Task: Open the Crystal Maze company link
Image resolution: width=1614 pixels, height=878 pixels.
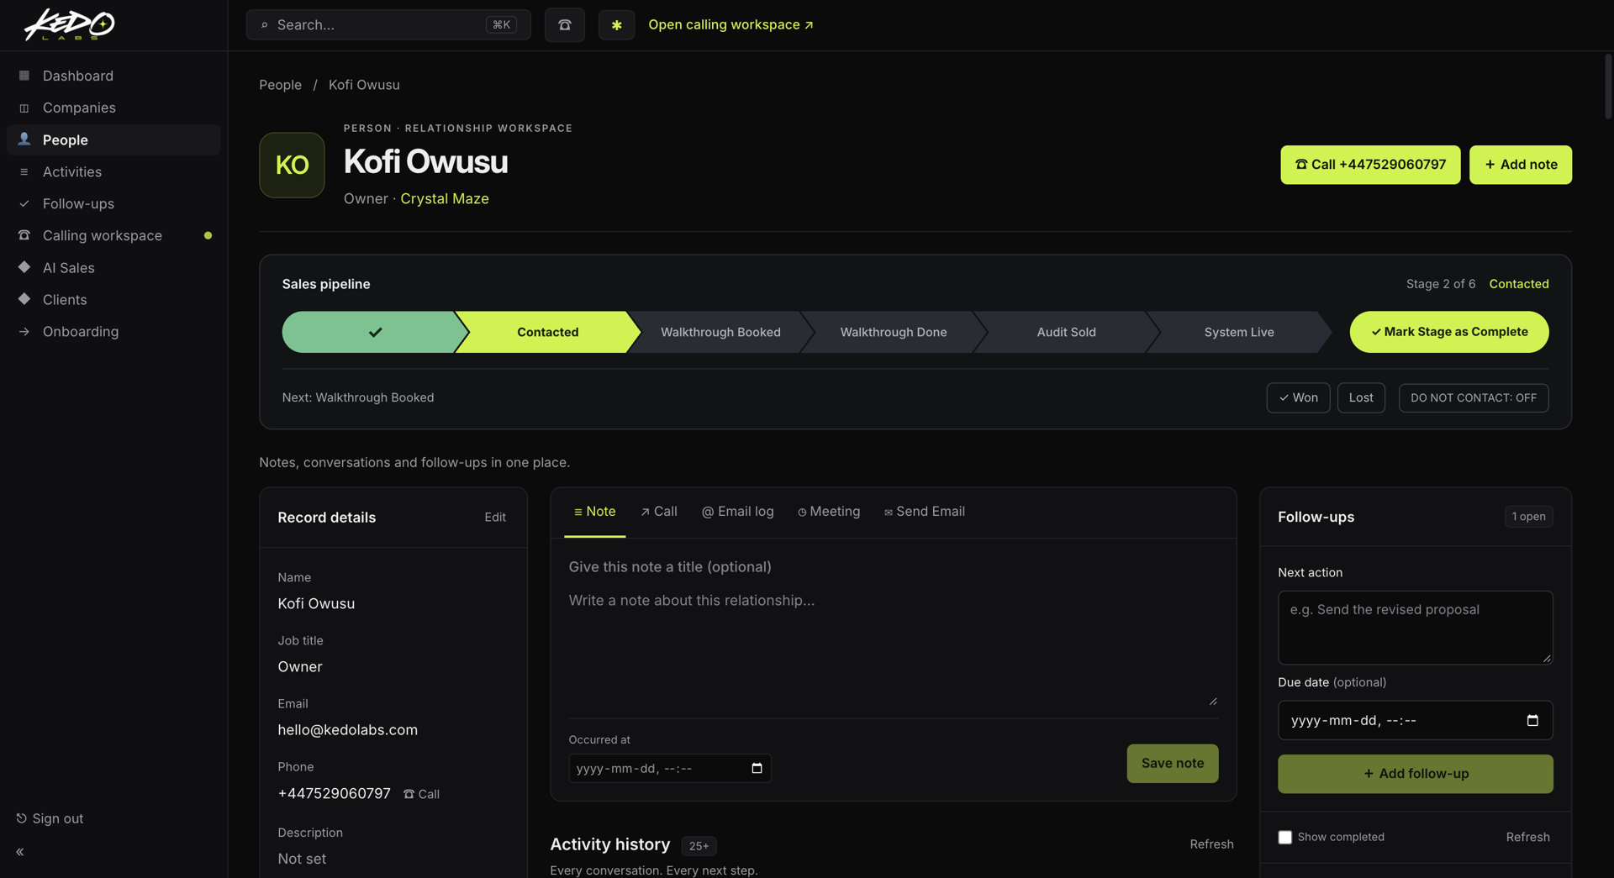Action: [x=444, y=198]
